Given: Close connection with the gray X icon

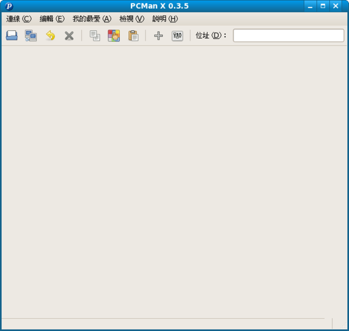Looking at the screenshot, I should tap(69, 36).
